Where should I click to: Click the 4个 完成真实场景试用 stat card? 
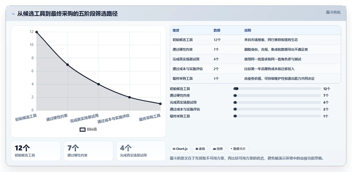click(x=141, y=151)
